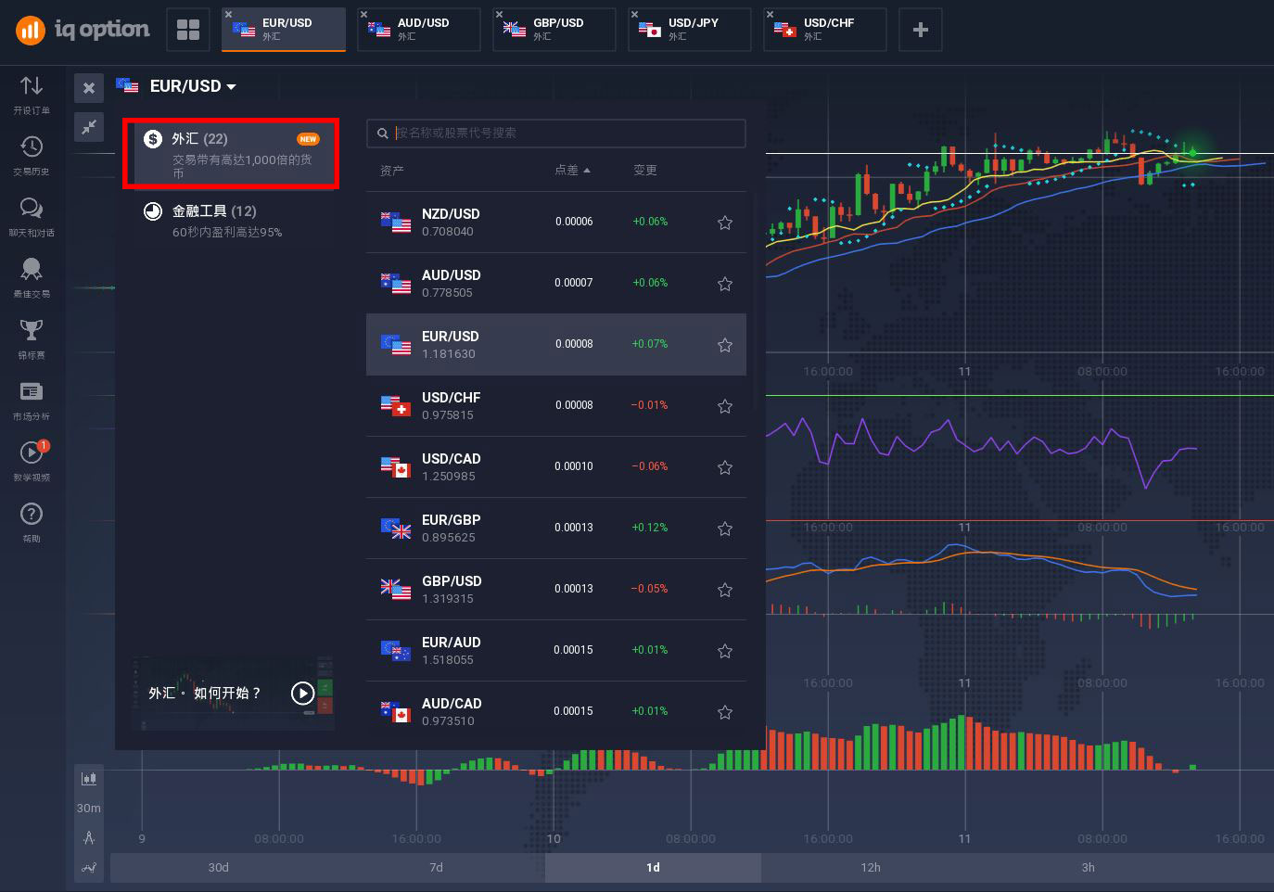Screen dimensions: 1274x892
Task: Click the chart type candles icon
Action: pyautogui.click(x=89, y=779)
